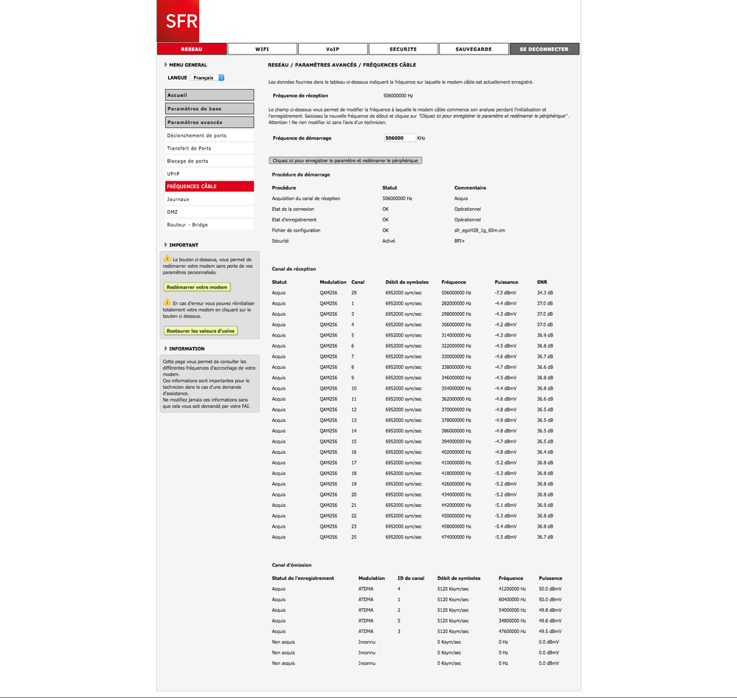Select the RESEAU tab
This screenshot has height=698, width=737.
click(x=191, y=48)
